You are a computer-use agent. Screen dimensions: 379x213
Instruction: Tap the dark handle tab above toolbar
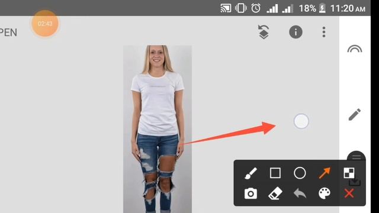(356, 156)
